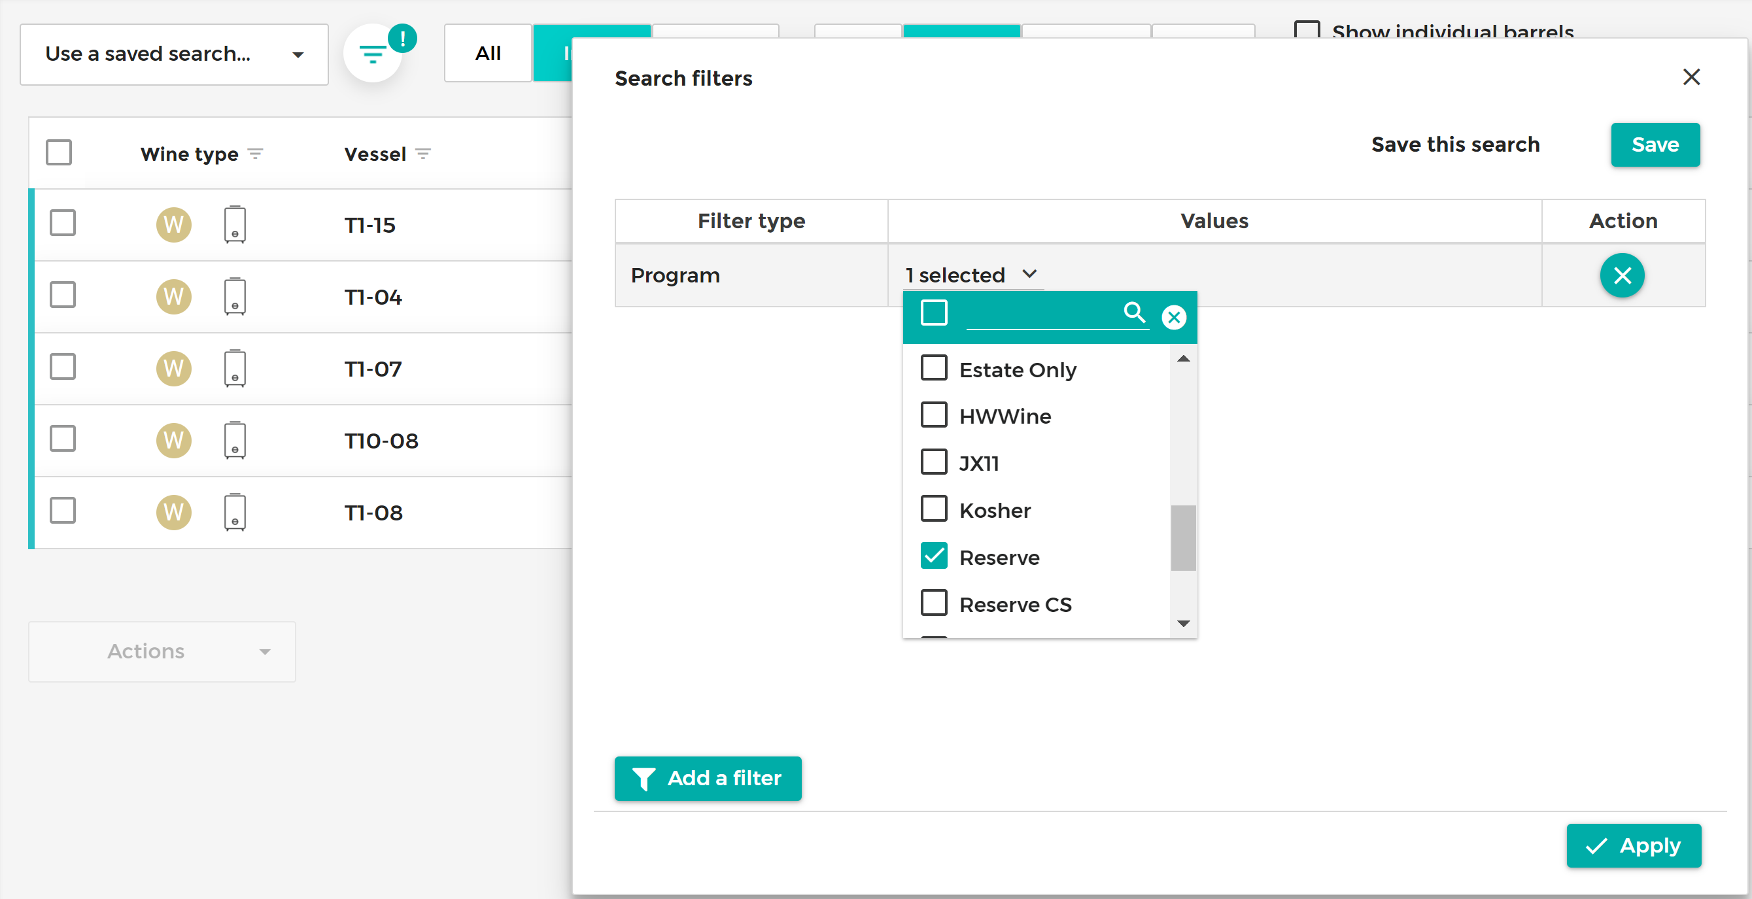Image resolution: width=1752 pixels, height=899 pixels.
Task: Click the Program filter type cell
Action: click(x=751, y=275)
